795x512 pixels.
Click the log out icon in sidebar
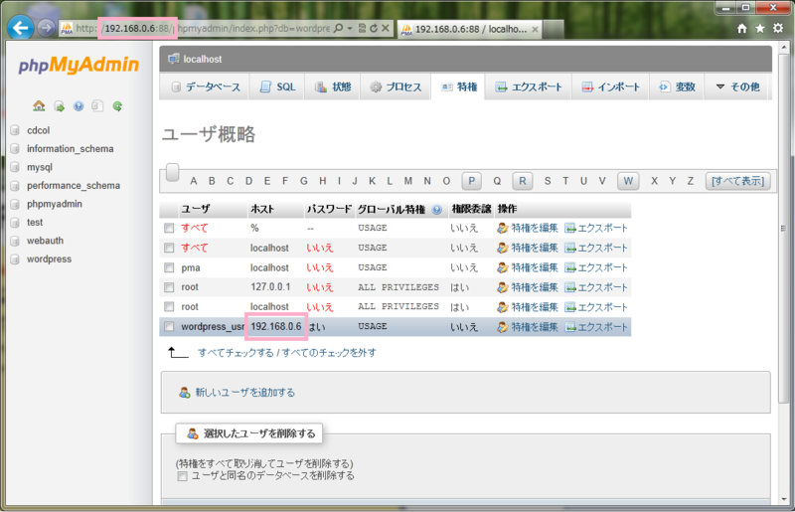[59, 106]
